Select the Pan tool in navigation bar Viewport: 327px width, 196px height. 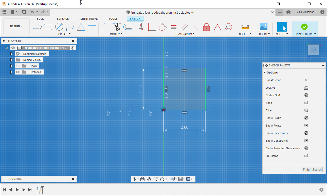click(x=149, y=179)
